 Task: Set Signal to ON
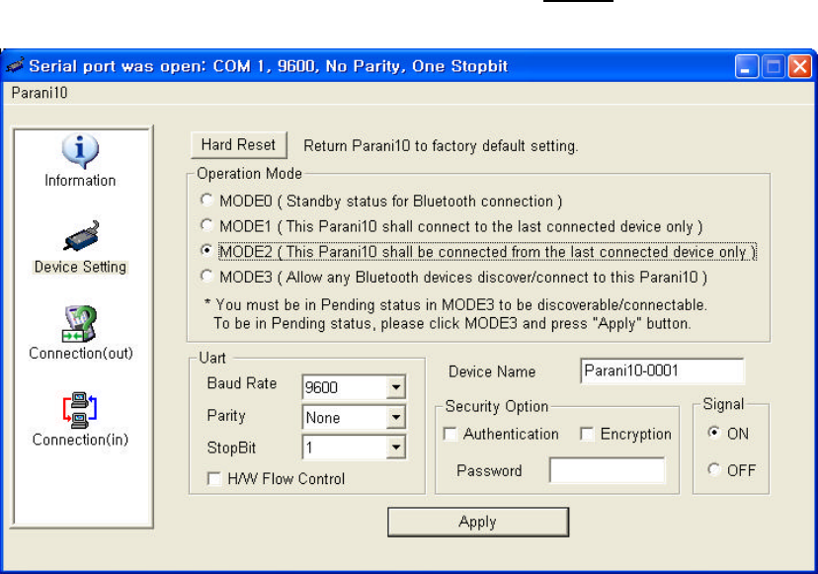(713, 433)
